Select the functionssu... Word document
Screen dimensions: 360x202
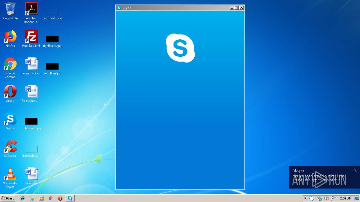click(x=31, y=94)
